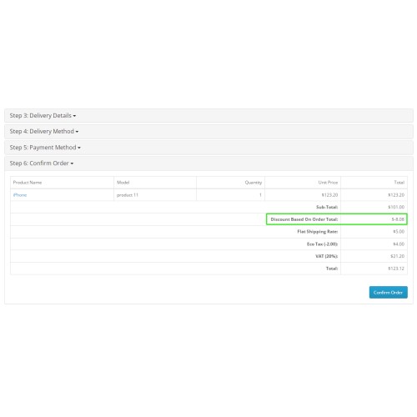Click the Flat Shipping Rate label
The height and width of the screenshot is (417, 417).
coord(318,232)
